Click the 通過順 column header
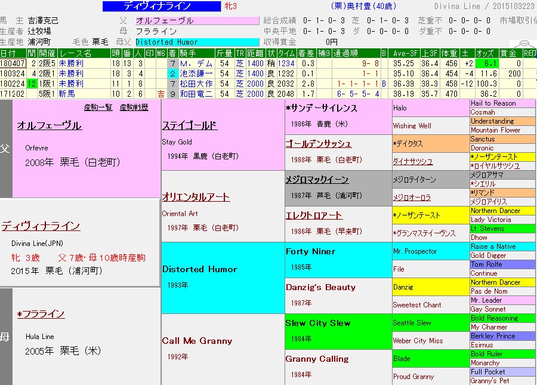537x385 pixels. pos(356,53)
